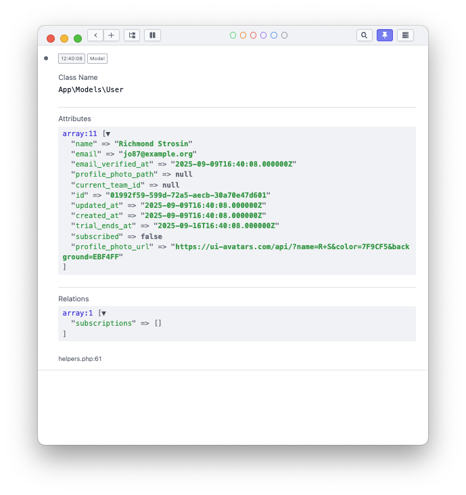Filter by green color circle

pos(233,35)
